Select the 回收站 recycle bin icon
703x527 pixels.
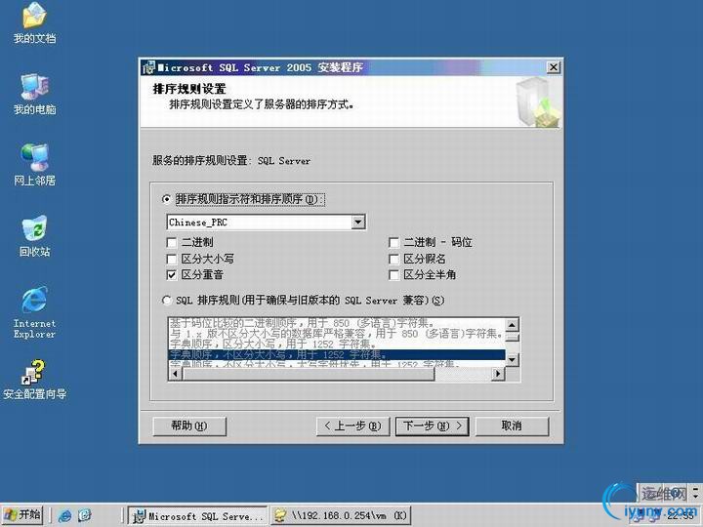(x=34, y=236)
